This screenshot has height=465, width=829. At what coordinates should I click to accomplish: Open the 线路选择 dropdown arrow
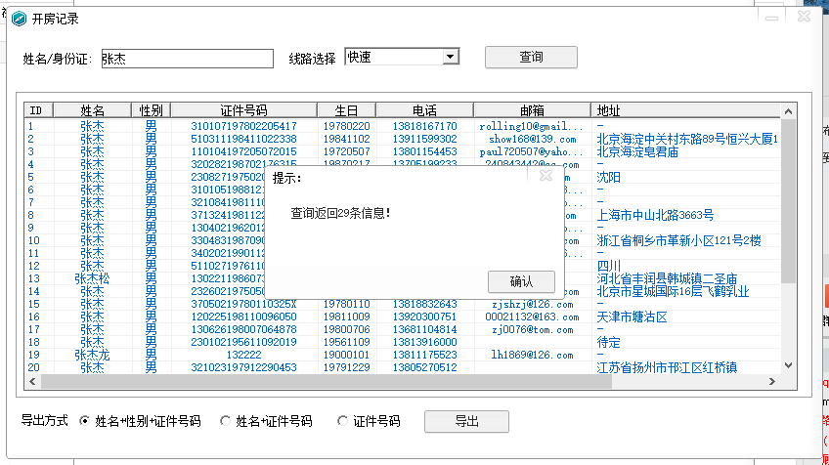(x=451, y=57)
